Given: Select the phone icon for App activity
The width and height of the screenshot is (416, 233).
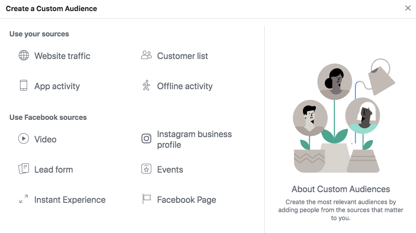Looking at the screenshot, I should click(x=24, y=86).
